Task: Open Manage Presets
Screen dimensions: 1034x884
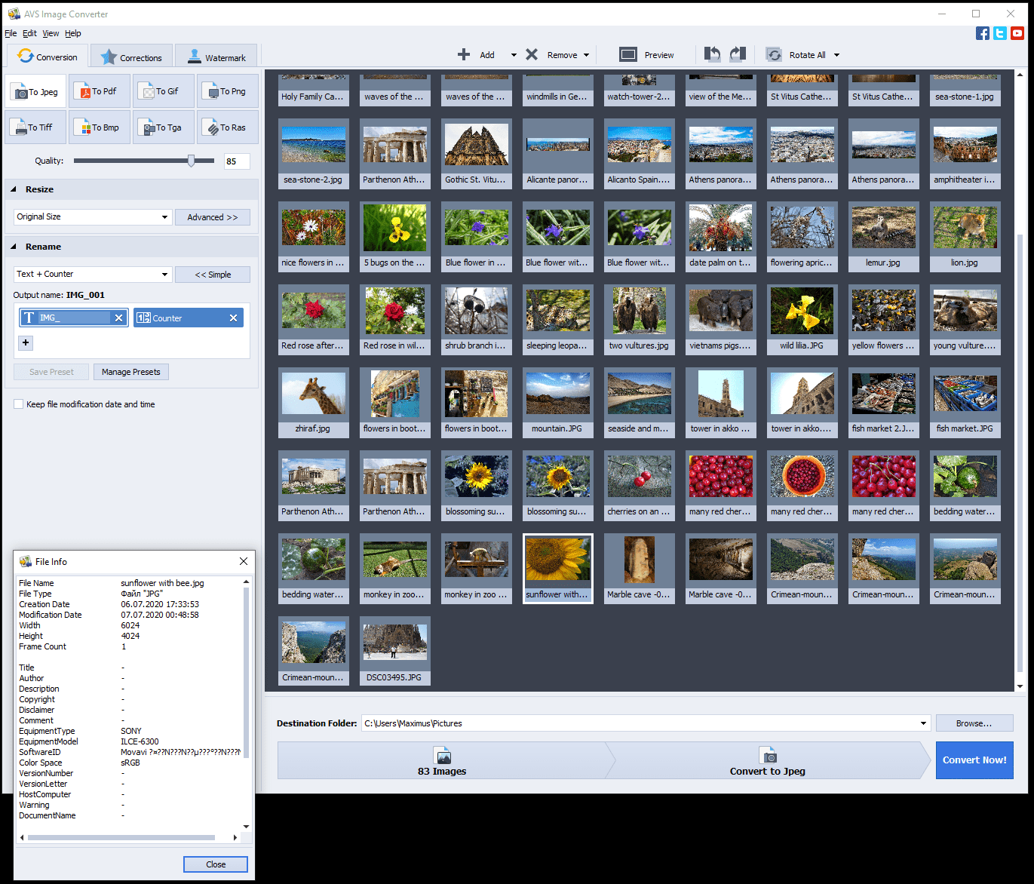Action: pos(131,372)
